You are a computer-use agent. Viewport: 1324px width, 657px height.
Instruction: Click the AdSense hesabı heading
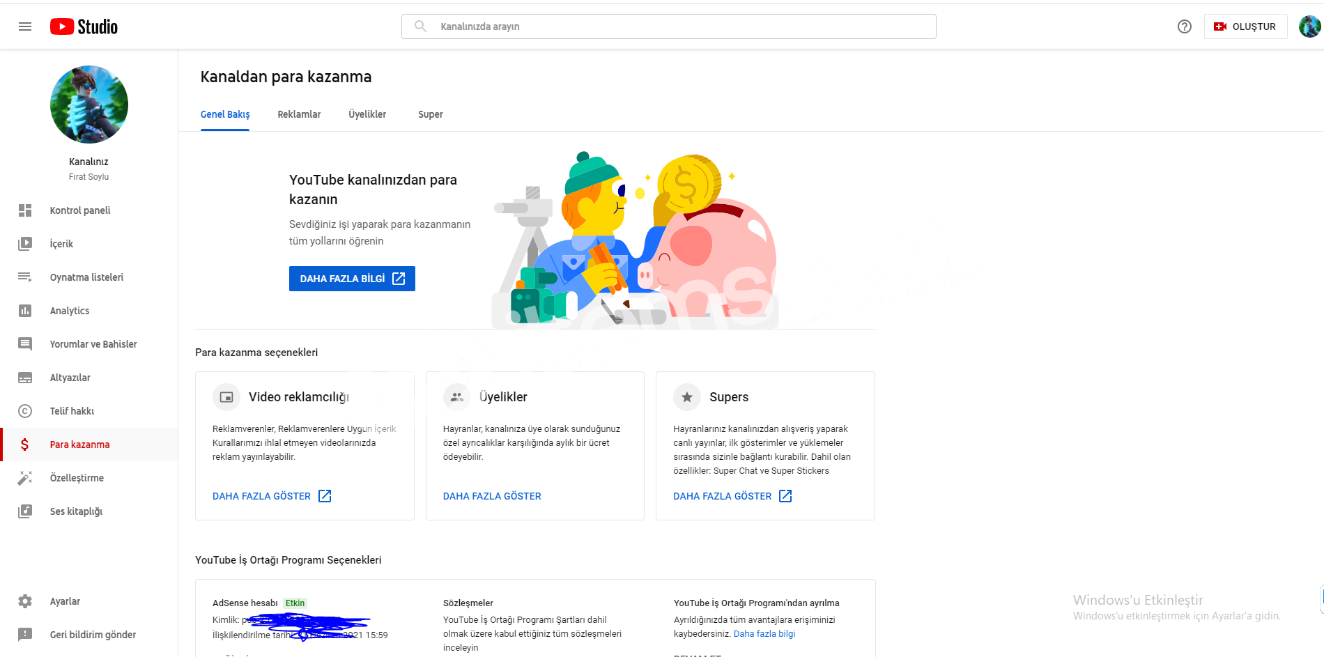[245, 603]
